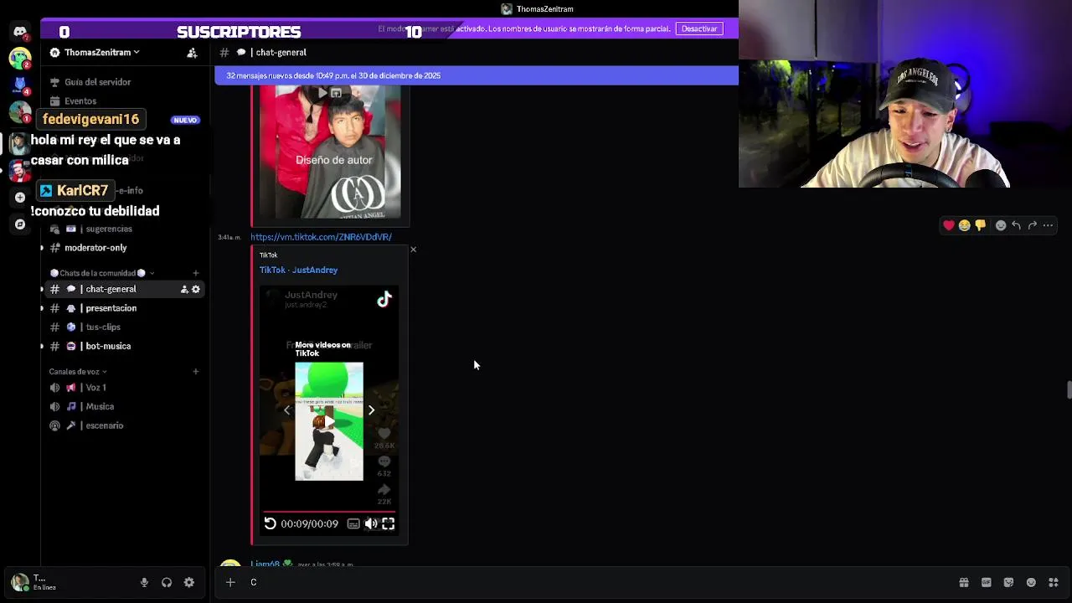The height and width of the screenshot is (603, 1072).
Task: Toggle captions on TikTok player
Action: click(353, 523)
